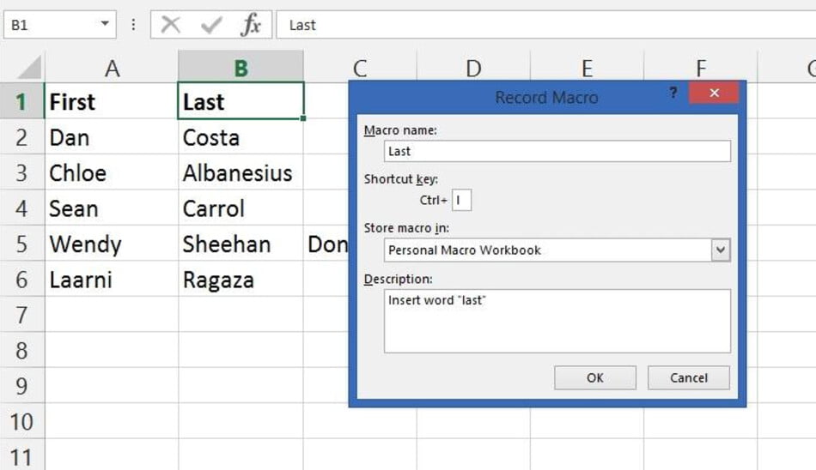This screenshot has height=470, width=816.
Task: Click the partially hidden Don cell in column C
Action: click(x=326, y=244)
